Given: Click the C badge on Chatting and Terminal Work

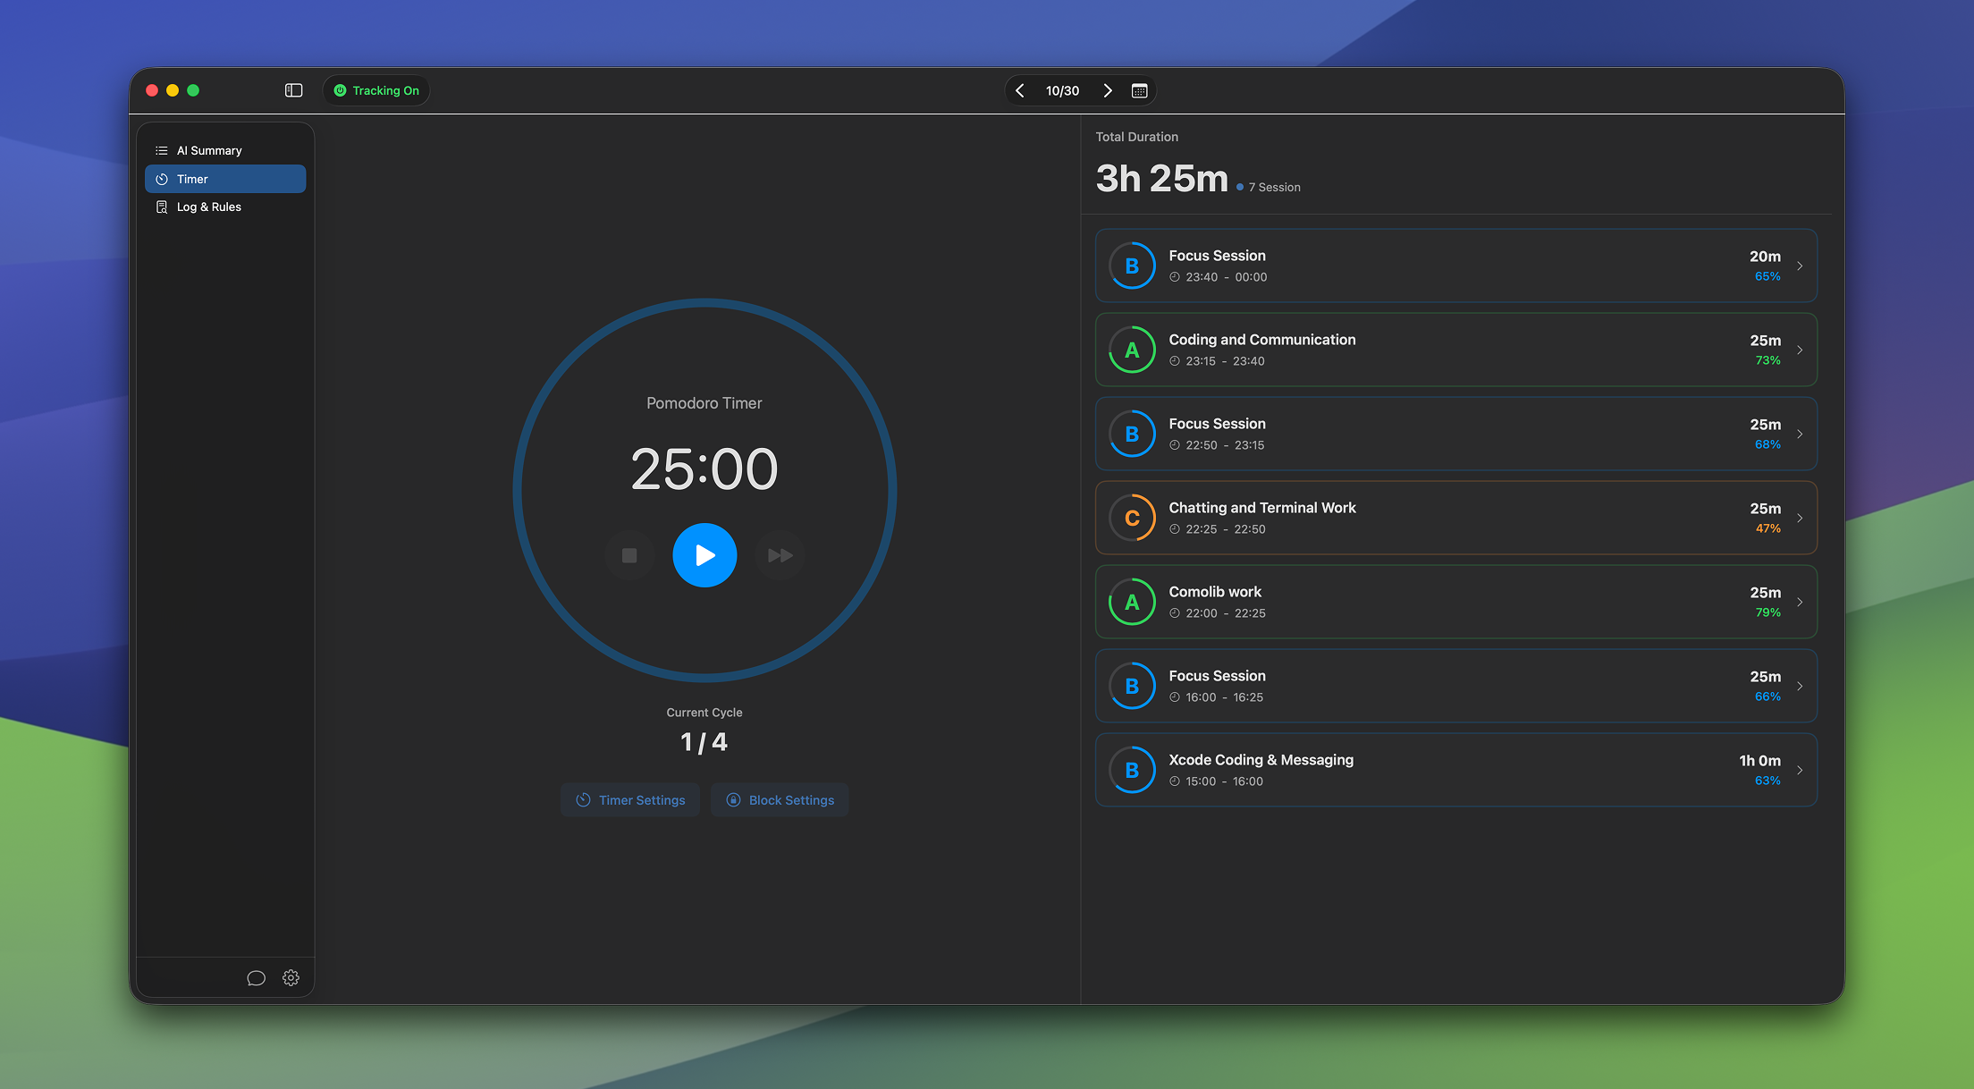Looking at the screenshot, I should pyautogui.click(x=1132, y=518).
